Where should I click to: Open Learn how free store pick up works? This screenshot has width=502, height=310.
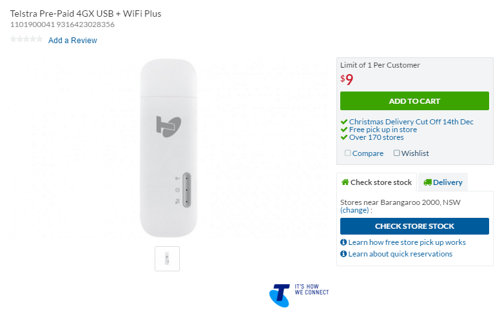pyautogui.click(x=407, y=242)
